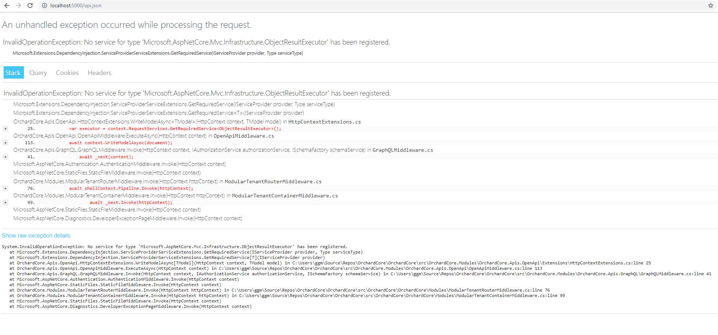This screenshot has width=718, height=335.
Task: Expand source line 41 in GraphQLMiddleware.cs
Action: point(5,156)
